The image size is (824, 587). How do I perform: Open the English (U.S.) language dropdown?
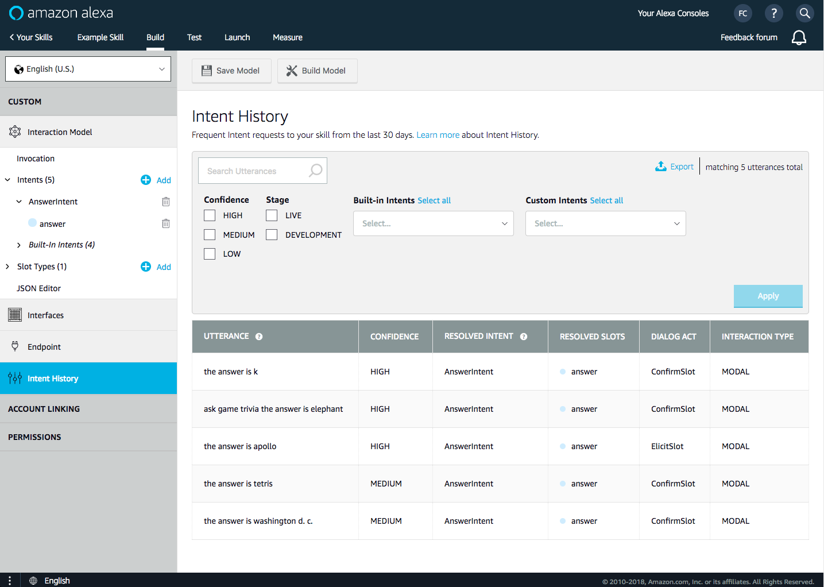(88, 69)
